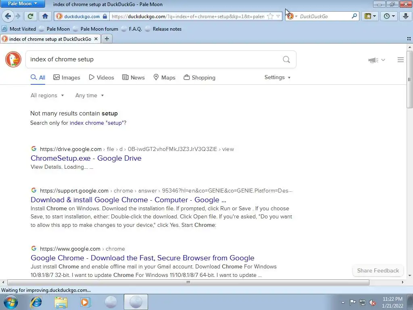Open a new tab with the plus button

[x=106, y=39]
